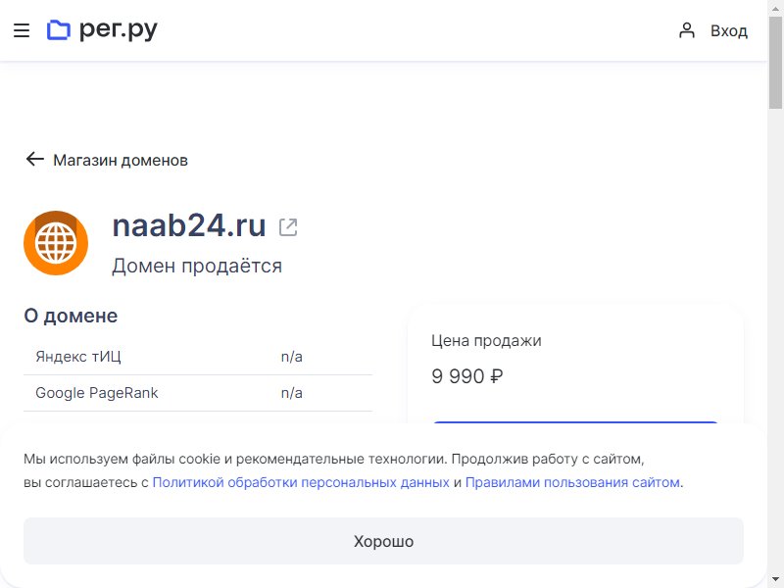Click the naab24.ru domain title
This screenshot has width=784, height=588.
[189, 225]
